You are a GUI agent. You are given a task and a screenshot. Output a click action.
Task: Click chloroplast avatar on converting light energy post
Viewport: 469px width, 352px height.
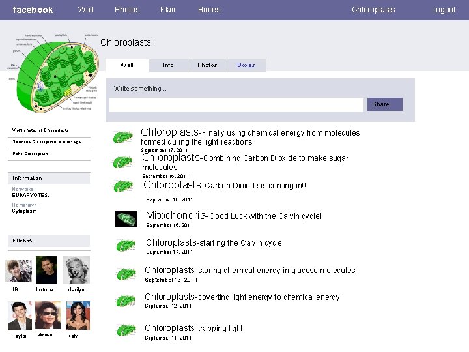tap(126, 301)
